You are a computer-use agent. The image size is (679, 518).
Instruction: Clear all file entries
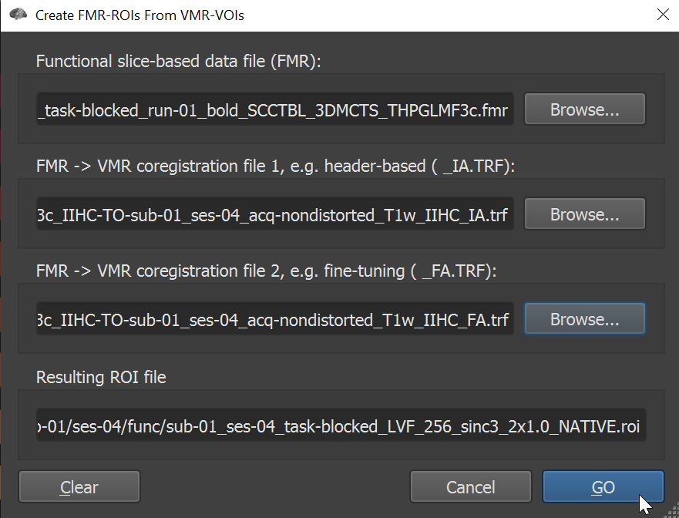click(x=79, y=487)
